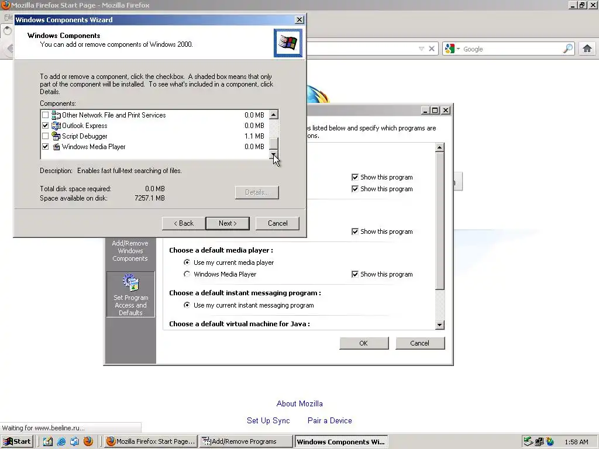Click the defaults list scrollbar thumb
Image resolution: width=599 pixels, height=449 pixels.
point(440,220)
